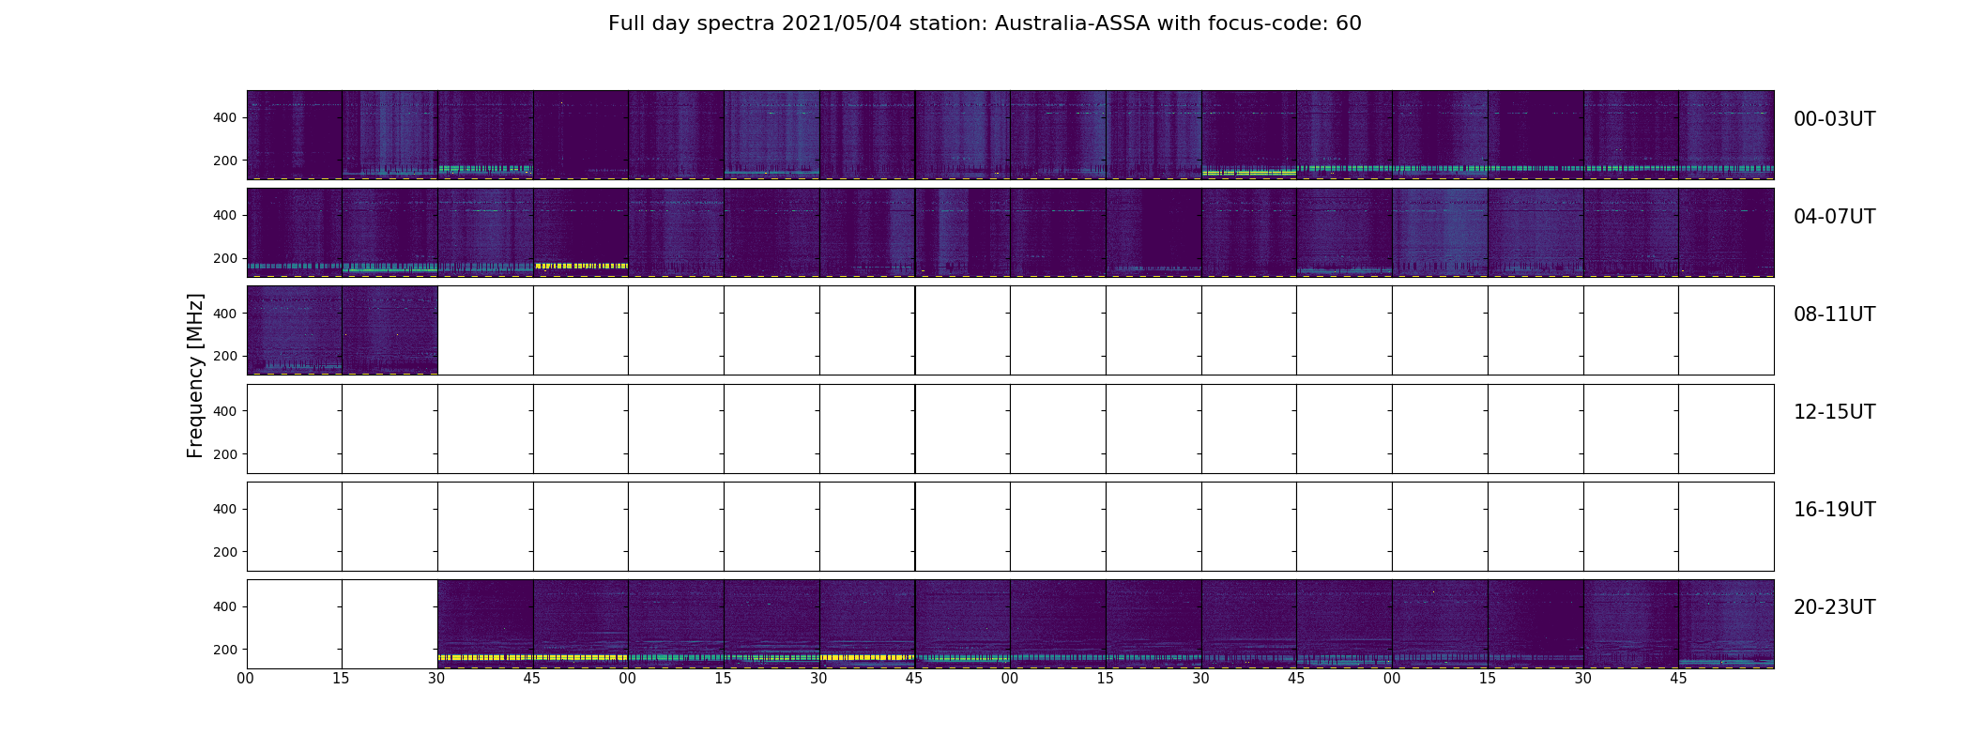
Task: Select the '400' tick of the 20-23UT row
Action: [225, 606]
